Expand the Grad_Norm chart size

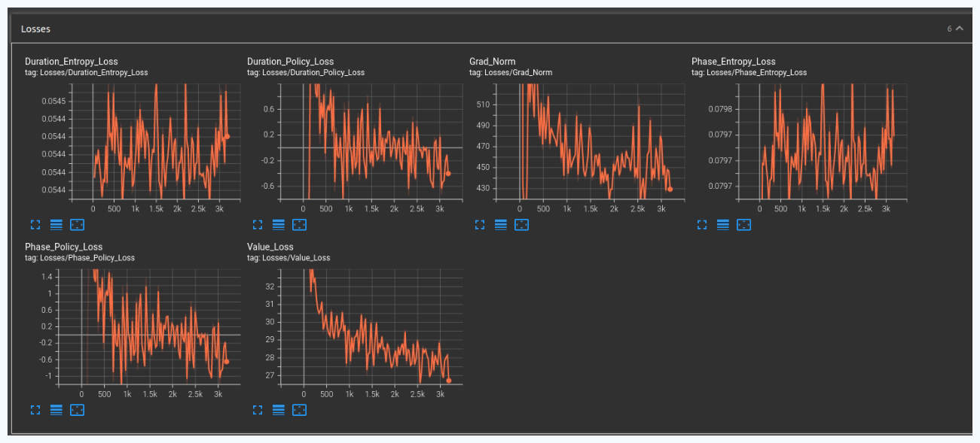pyautogui.click(x=480, y=224)
